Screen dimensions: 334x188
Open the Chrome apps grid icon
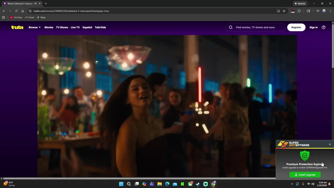[x=3, y=17]
